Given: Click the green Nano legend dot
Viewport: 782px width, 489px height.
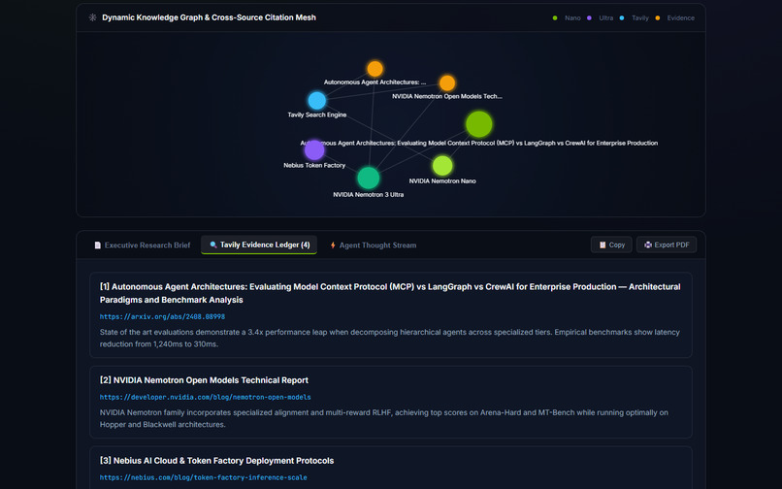Looking at the screenshot, I should tap(555, 18).
